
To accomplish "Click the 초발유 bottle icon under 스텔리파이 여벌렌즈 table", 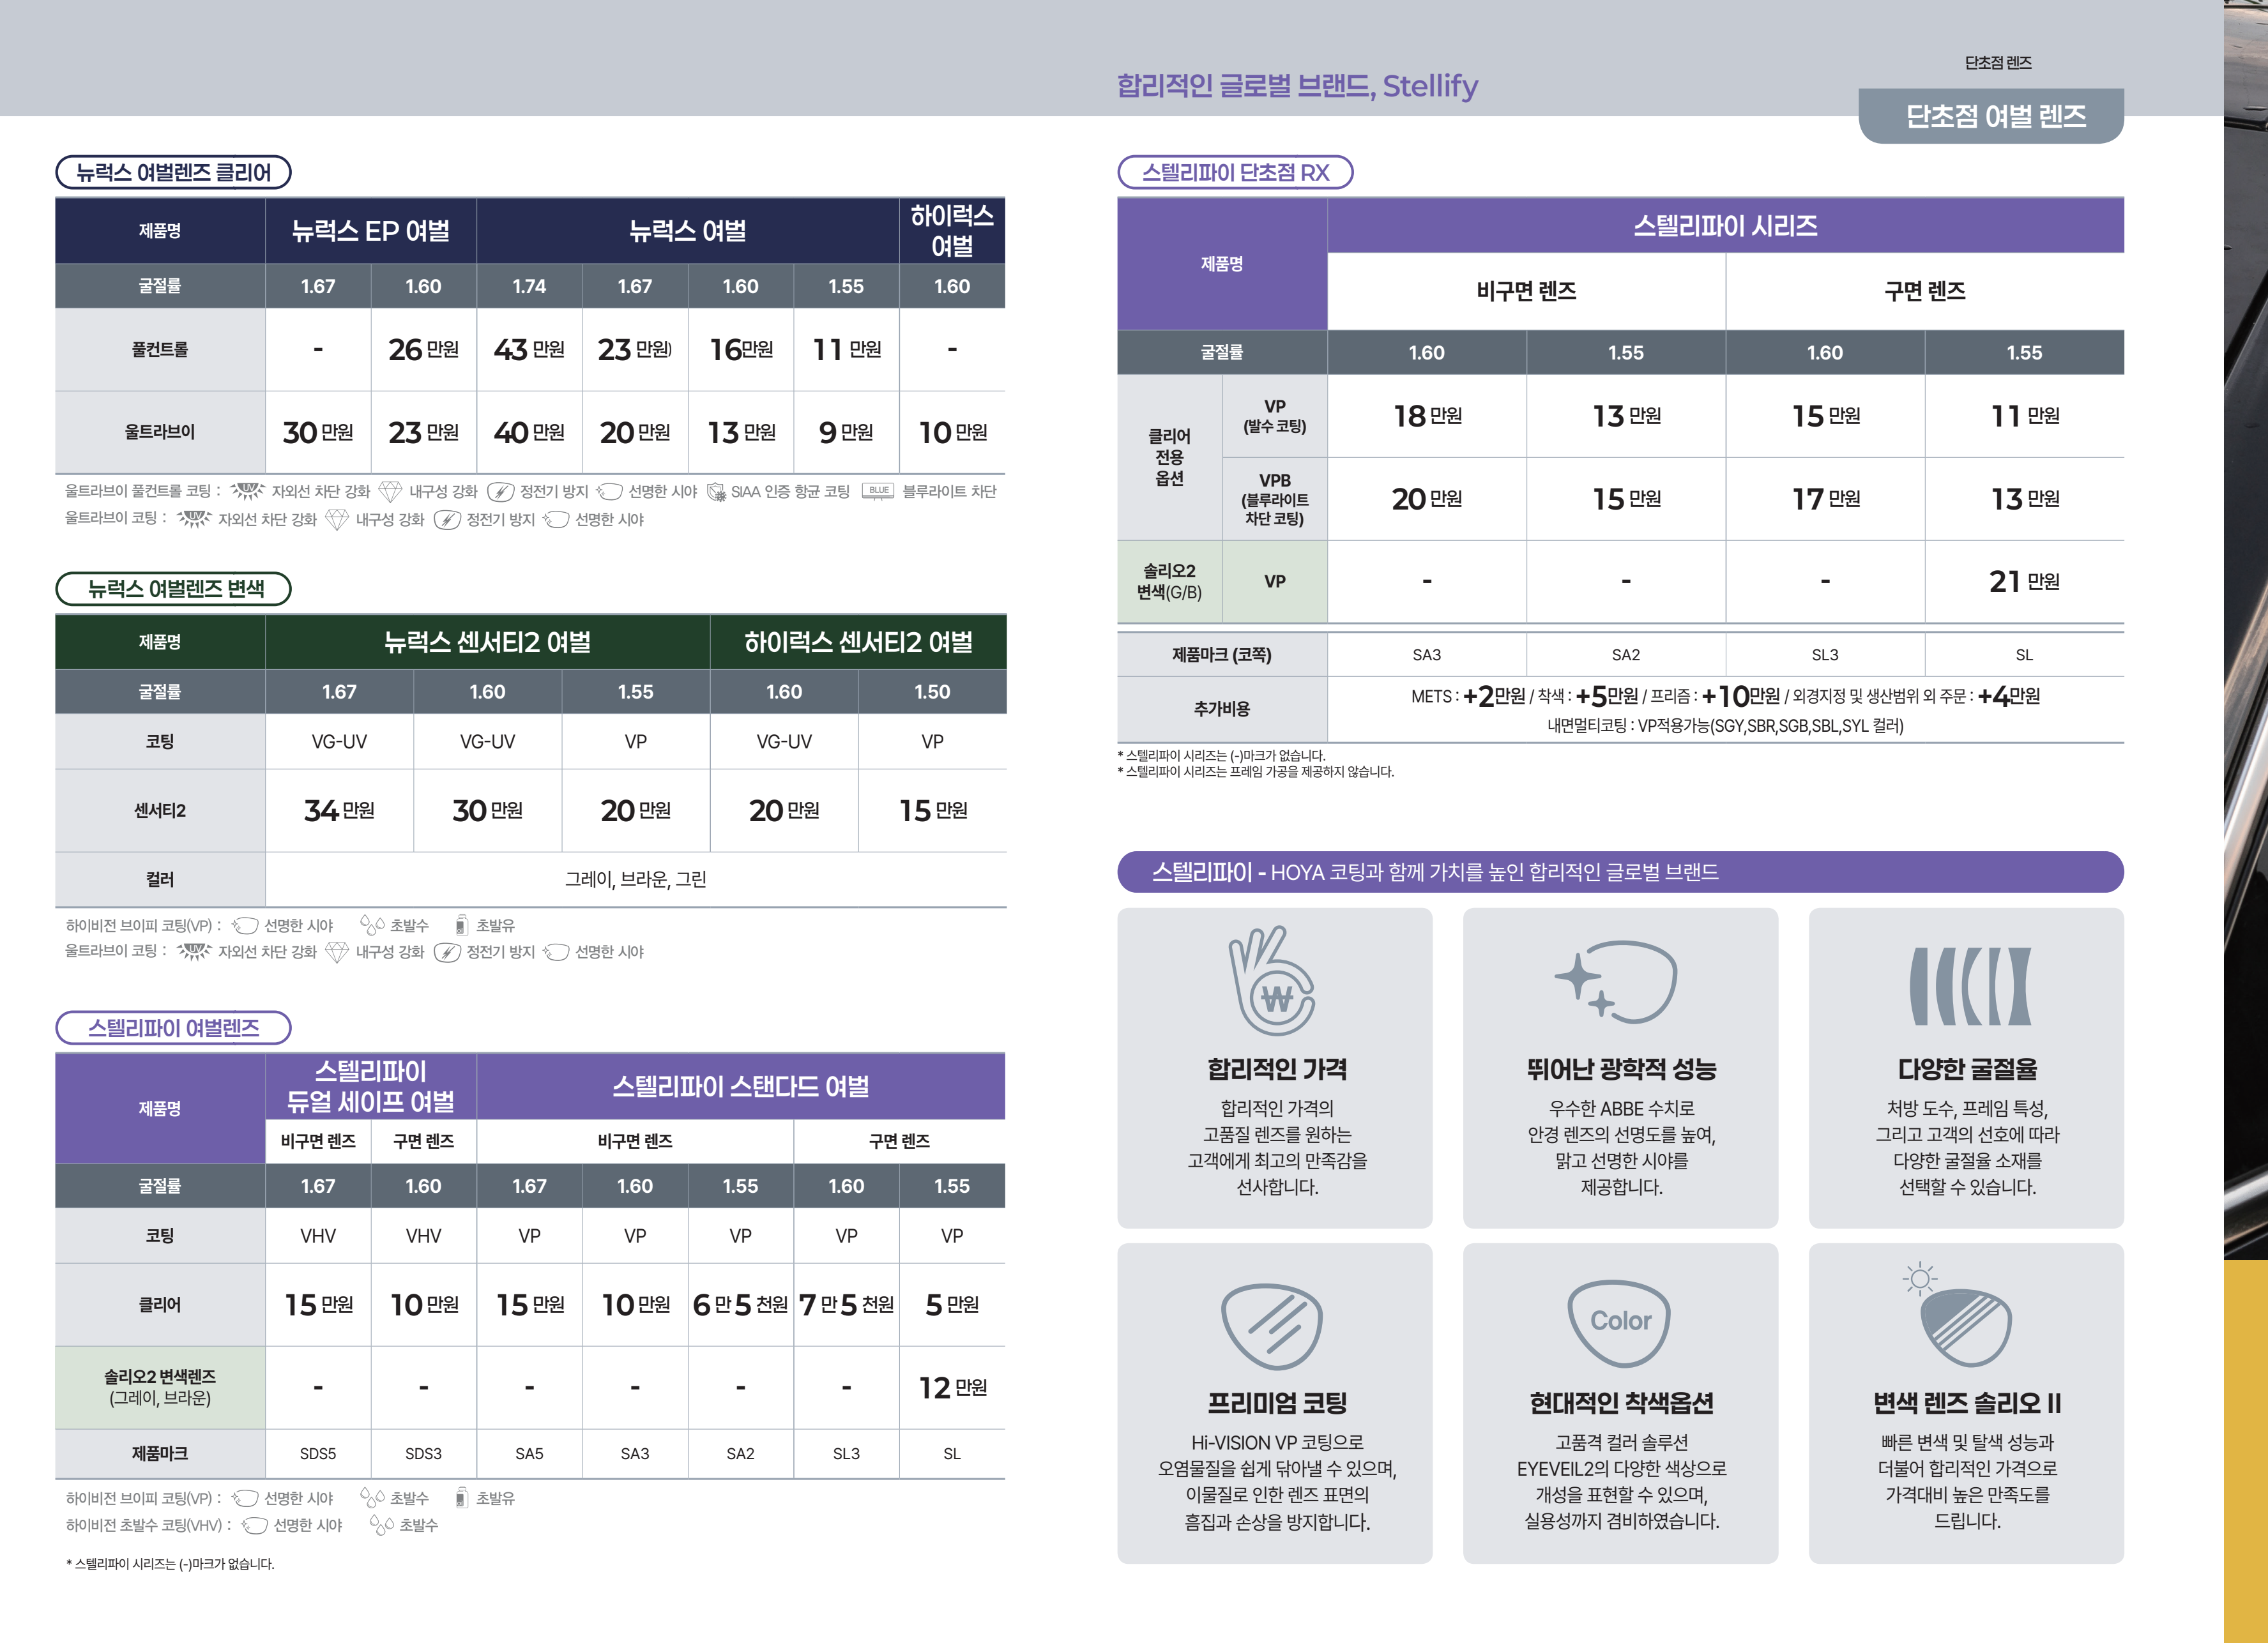I will click(x=461, y=1498).
